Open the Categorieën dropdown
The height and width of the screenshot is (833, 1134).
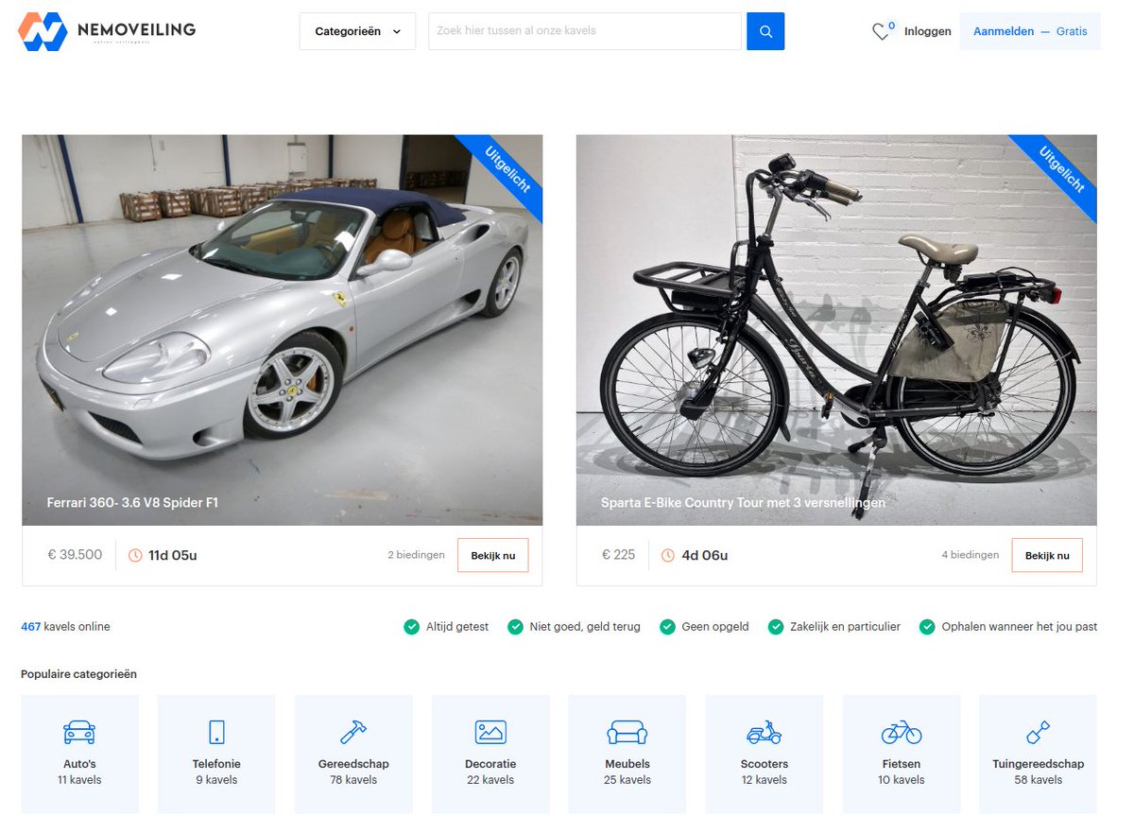click(357, 31)
